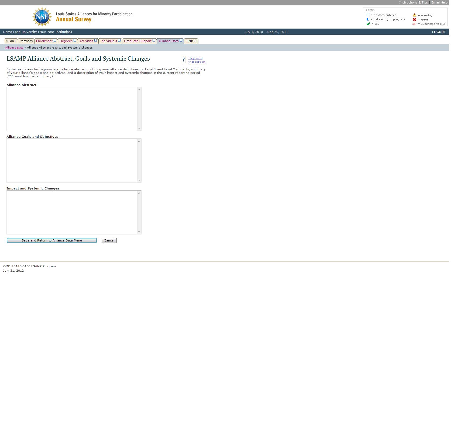Cancel the form changes
The image size is (451, 442).
[x=109, y=240]
